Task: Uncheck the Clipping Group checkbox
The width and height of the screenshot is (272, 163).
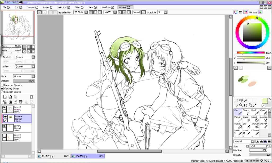Action: (2, 88)
